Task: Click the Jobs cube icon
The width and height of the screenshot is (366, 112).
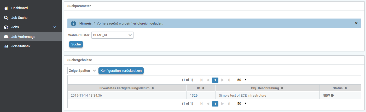Action: click(x=6, y=27)
